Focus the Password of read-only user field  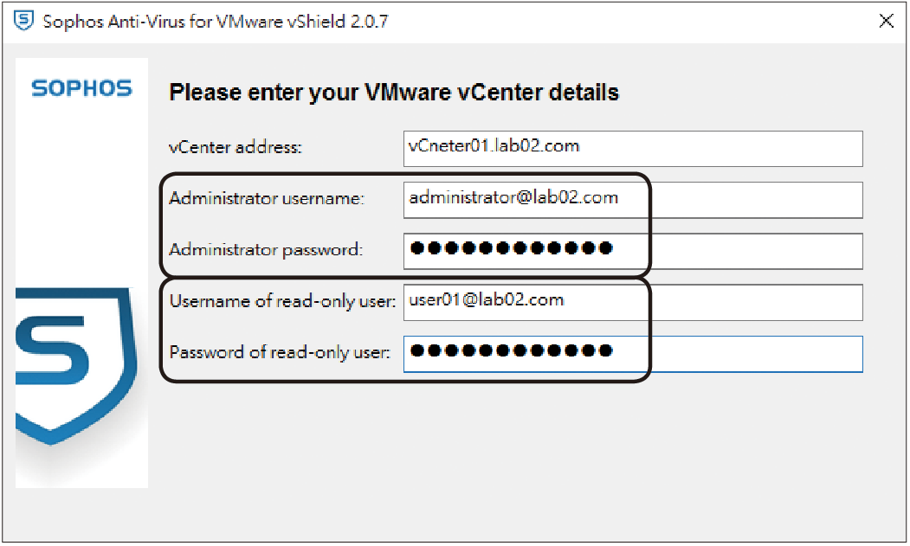[633, 354]
